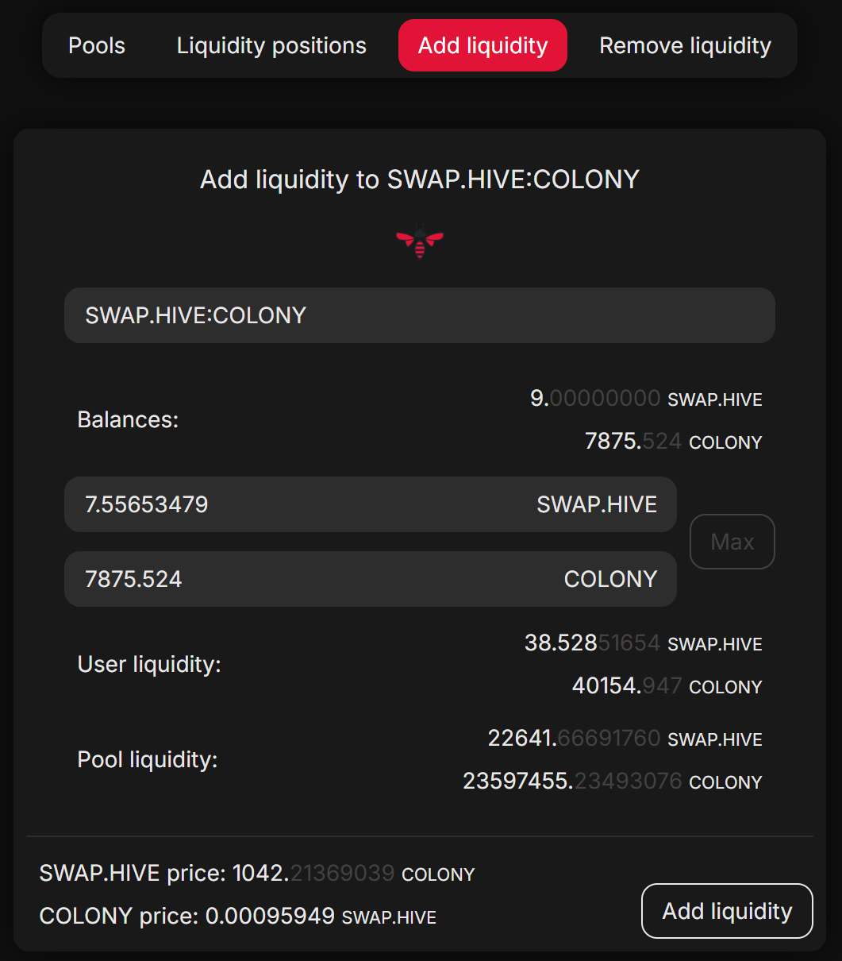
Task: Click the outlined Add liquidity submit button
Action: tap(727, 911)
